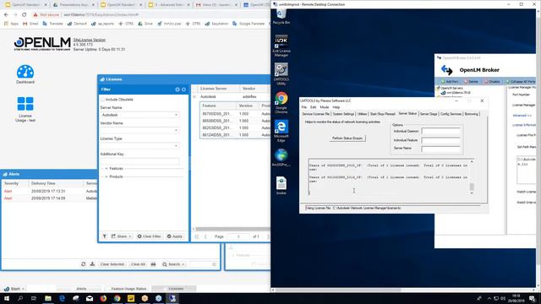Click the export download icon in the Alerts toolbar
The height and width of the screenshot is (304, 541).
tap(92, 264)
